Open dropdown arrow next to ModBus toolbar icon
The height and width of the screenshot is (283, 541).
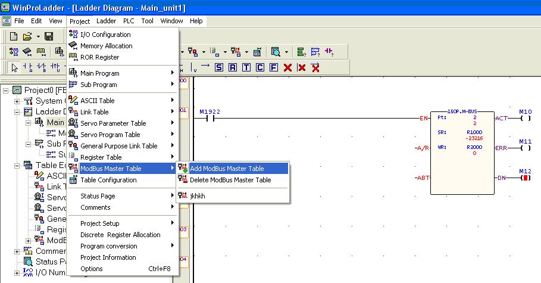click(x=246, y=52)
